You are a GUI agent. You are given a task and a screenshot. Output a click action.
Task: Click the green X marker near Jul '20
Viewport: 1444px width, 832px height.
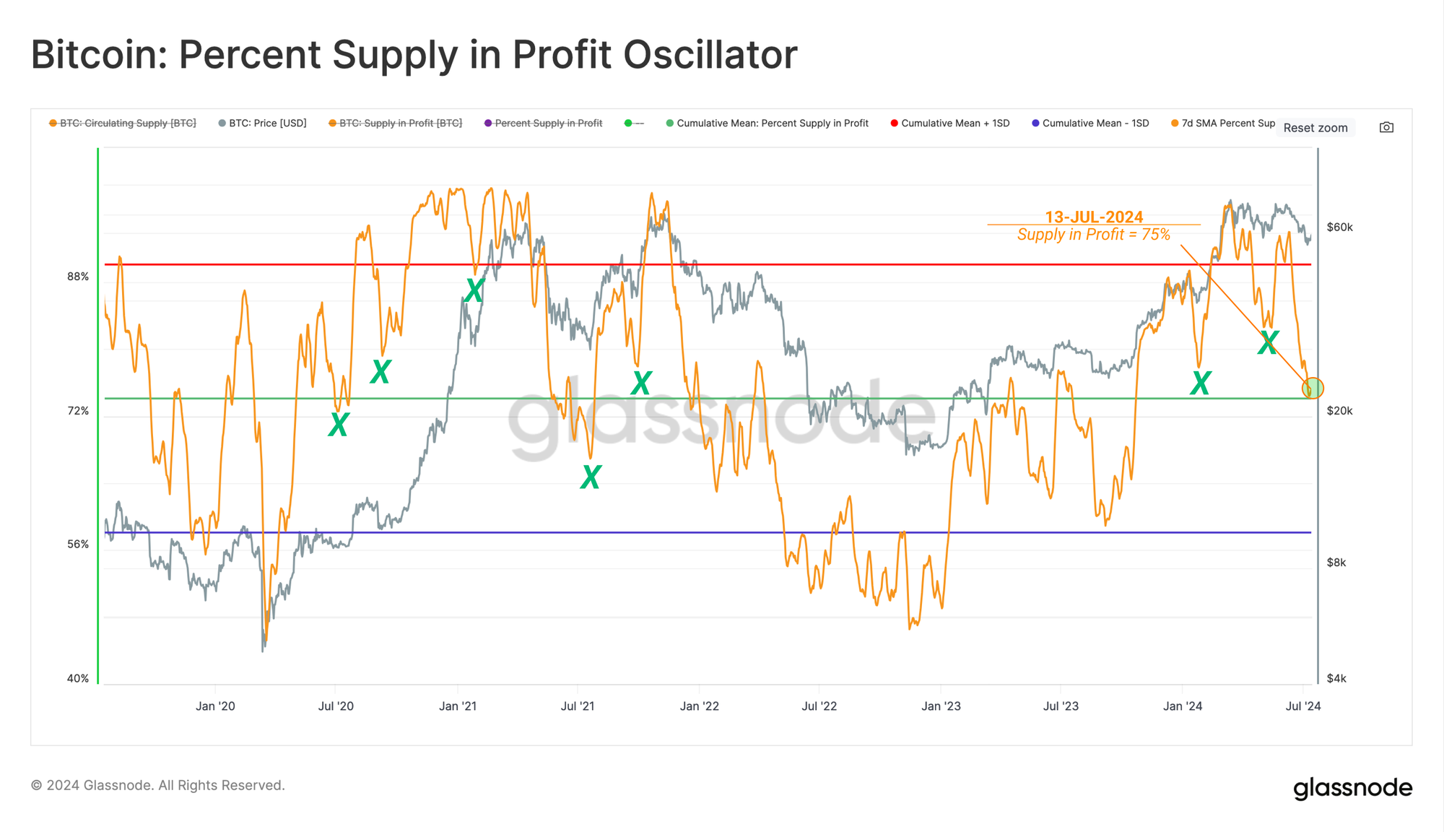338,425
